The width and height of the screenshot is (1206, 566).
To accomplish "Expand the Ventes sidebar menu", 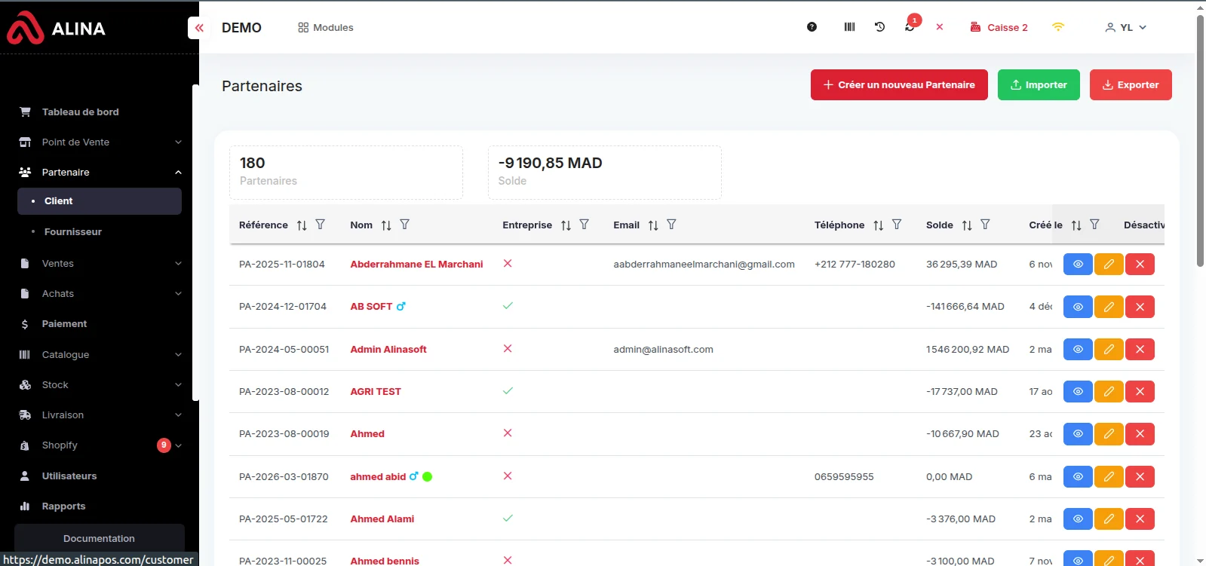I will (x=100, y=264).
